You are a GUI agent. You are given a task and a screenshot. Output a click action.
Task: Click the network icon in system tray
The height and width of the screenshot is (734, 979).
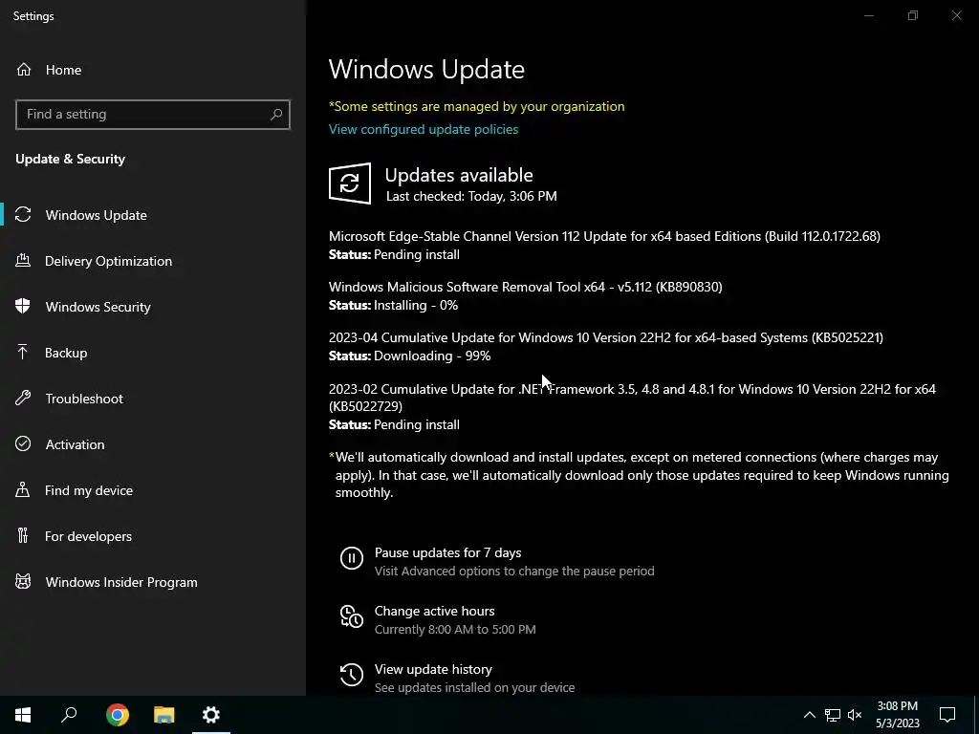833,715
